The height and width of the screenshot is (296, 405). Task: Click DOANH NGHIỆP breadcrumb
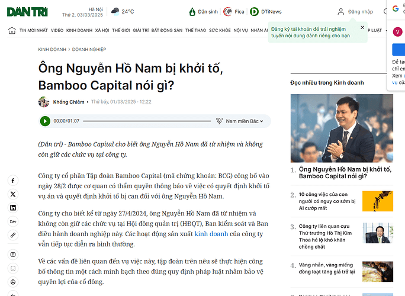89,49
